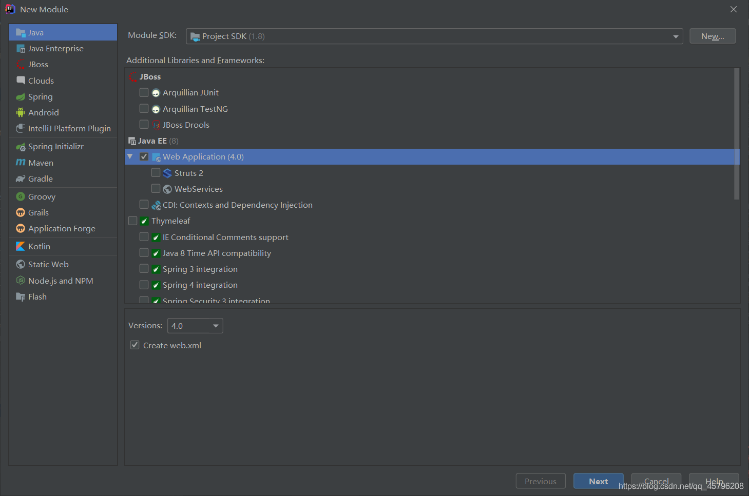Click the WebServices globe icon
Viewport: 749px width, 496px height.
[x=167, y=189]
